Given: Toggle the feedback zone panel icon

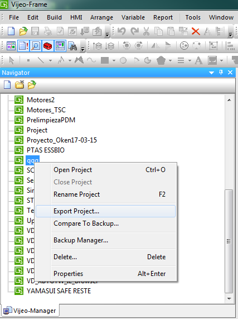Looking at the screenshot, I should [23, 46].
